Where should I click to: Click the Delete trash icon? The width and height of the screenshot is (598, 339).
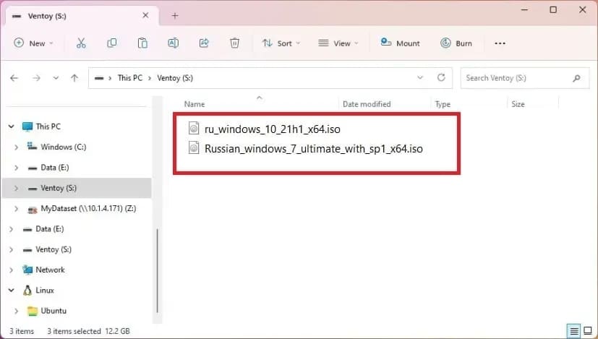234,43
